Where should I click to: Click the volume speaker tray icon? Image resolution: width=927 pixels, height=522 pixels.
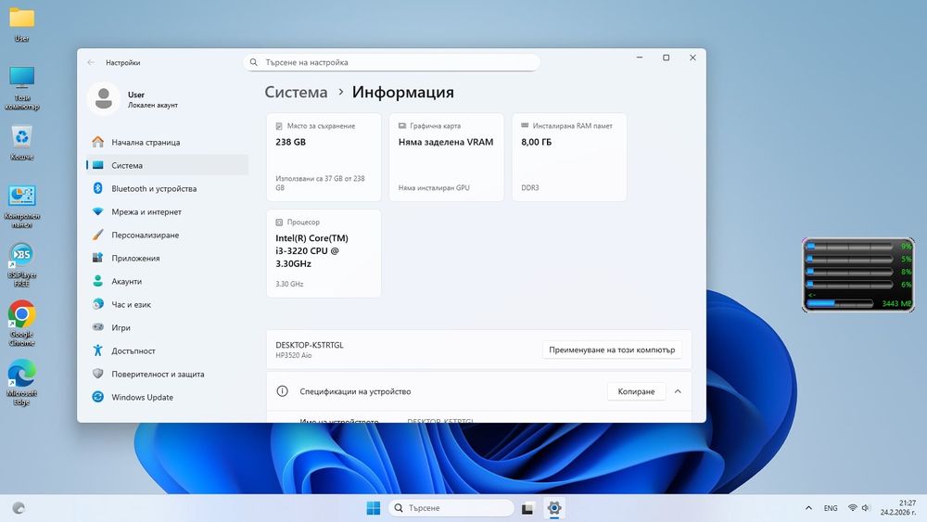pos(866,508)
